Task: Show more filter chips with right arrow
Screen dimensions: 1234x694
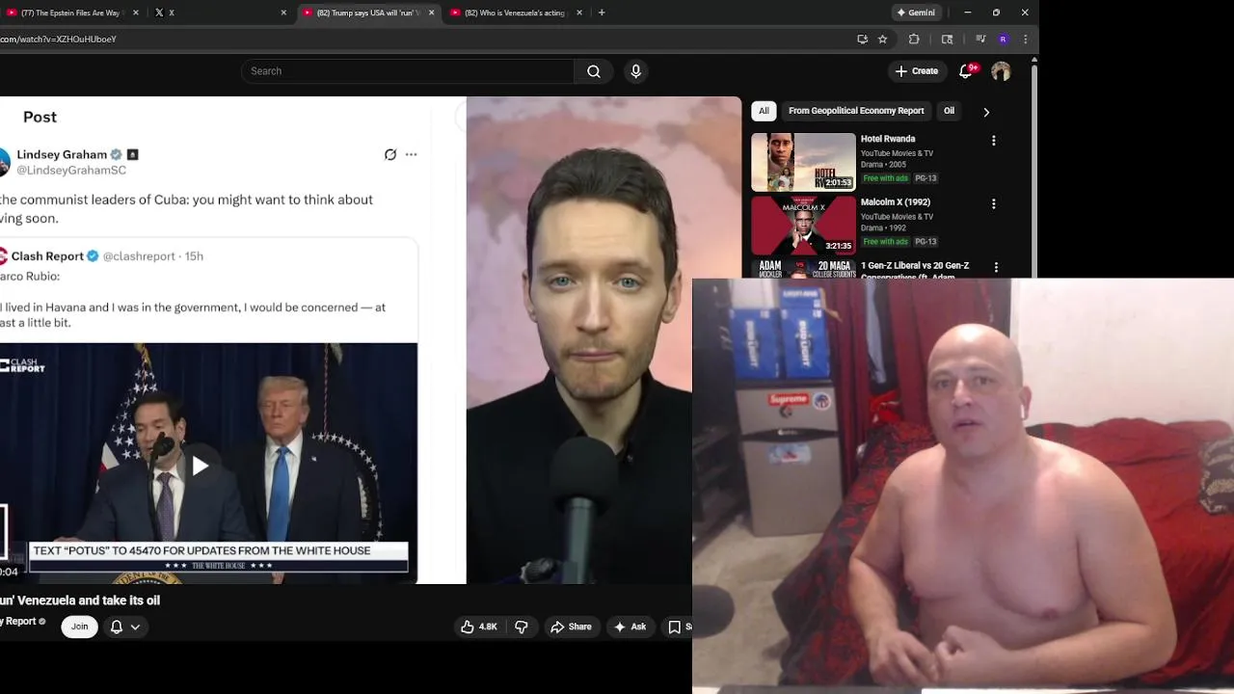Action: 986,112
